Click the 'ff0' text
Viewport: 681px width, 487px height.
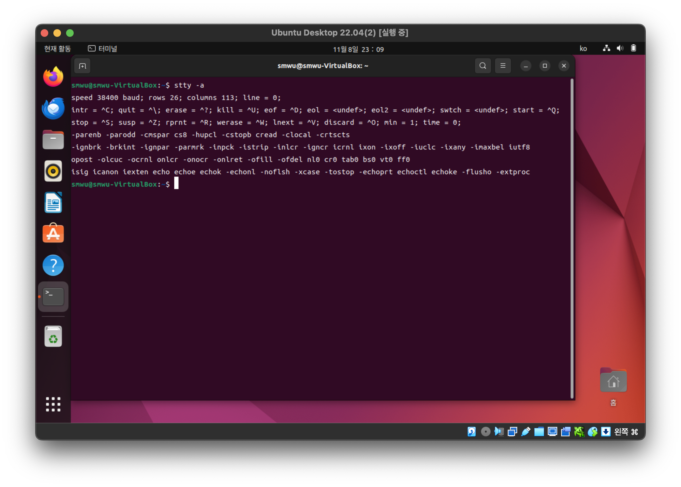pos(403,159)
